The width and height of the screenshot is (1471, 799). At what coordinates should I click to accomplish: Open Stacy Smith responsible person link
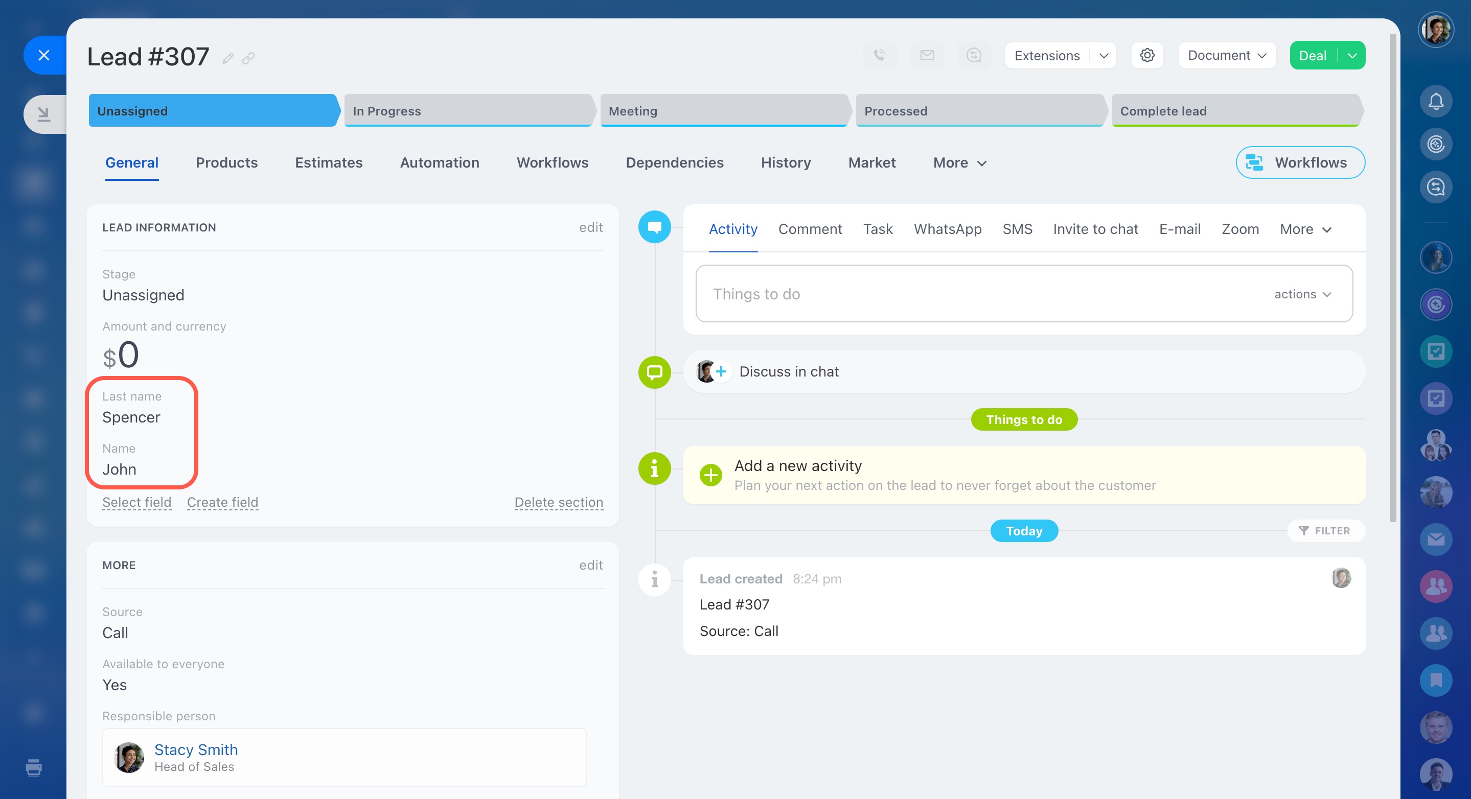point(196,749)
